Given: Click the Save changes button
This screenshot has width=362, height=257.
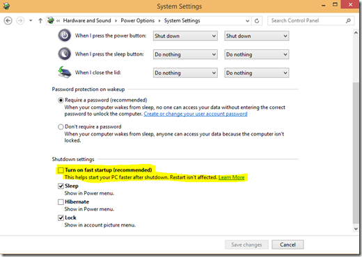Looking at the screenshot, I should (x=246, y=244).
